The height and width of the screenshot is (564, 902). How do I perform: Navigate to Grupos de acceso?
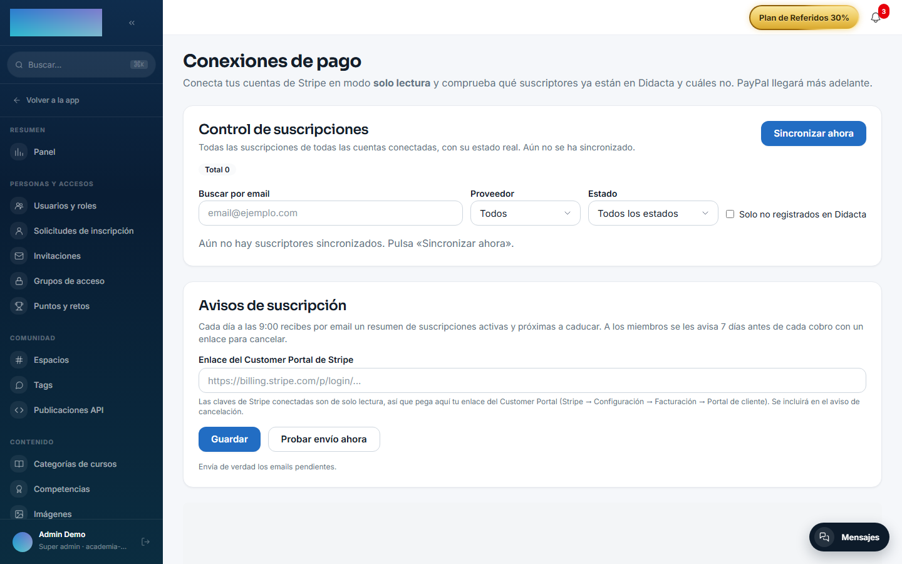[x=81, y=281]
